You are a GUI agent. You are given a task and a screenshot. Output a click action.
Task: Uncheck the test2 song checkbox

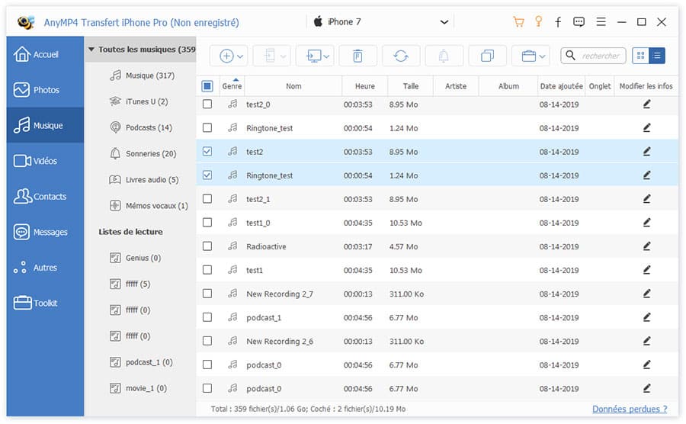click(x=207, y=152)
